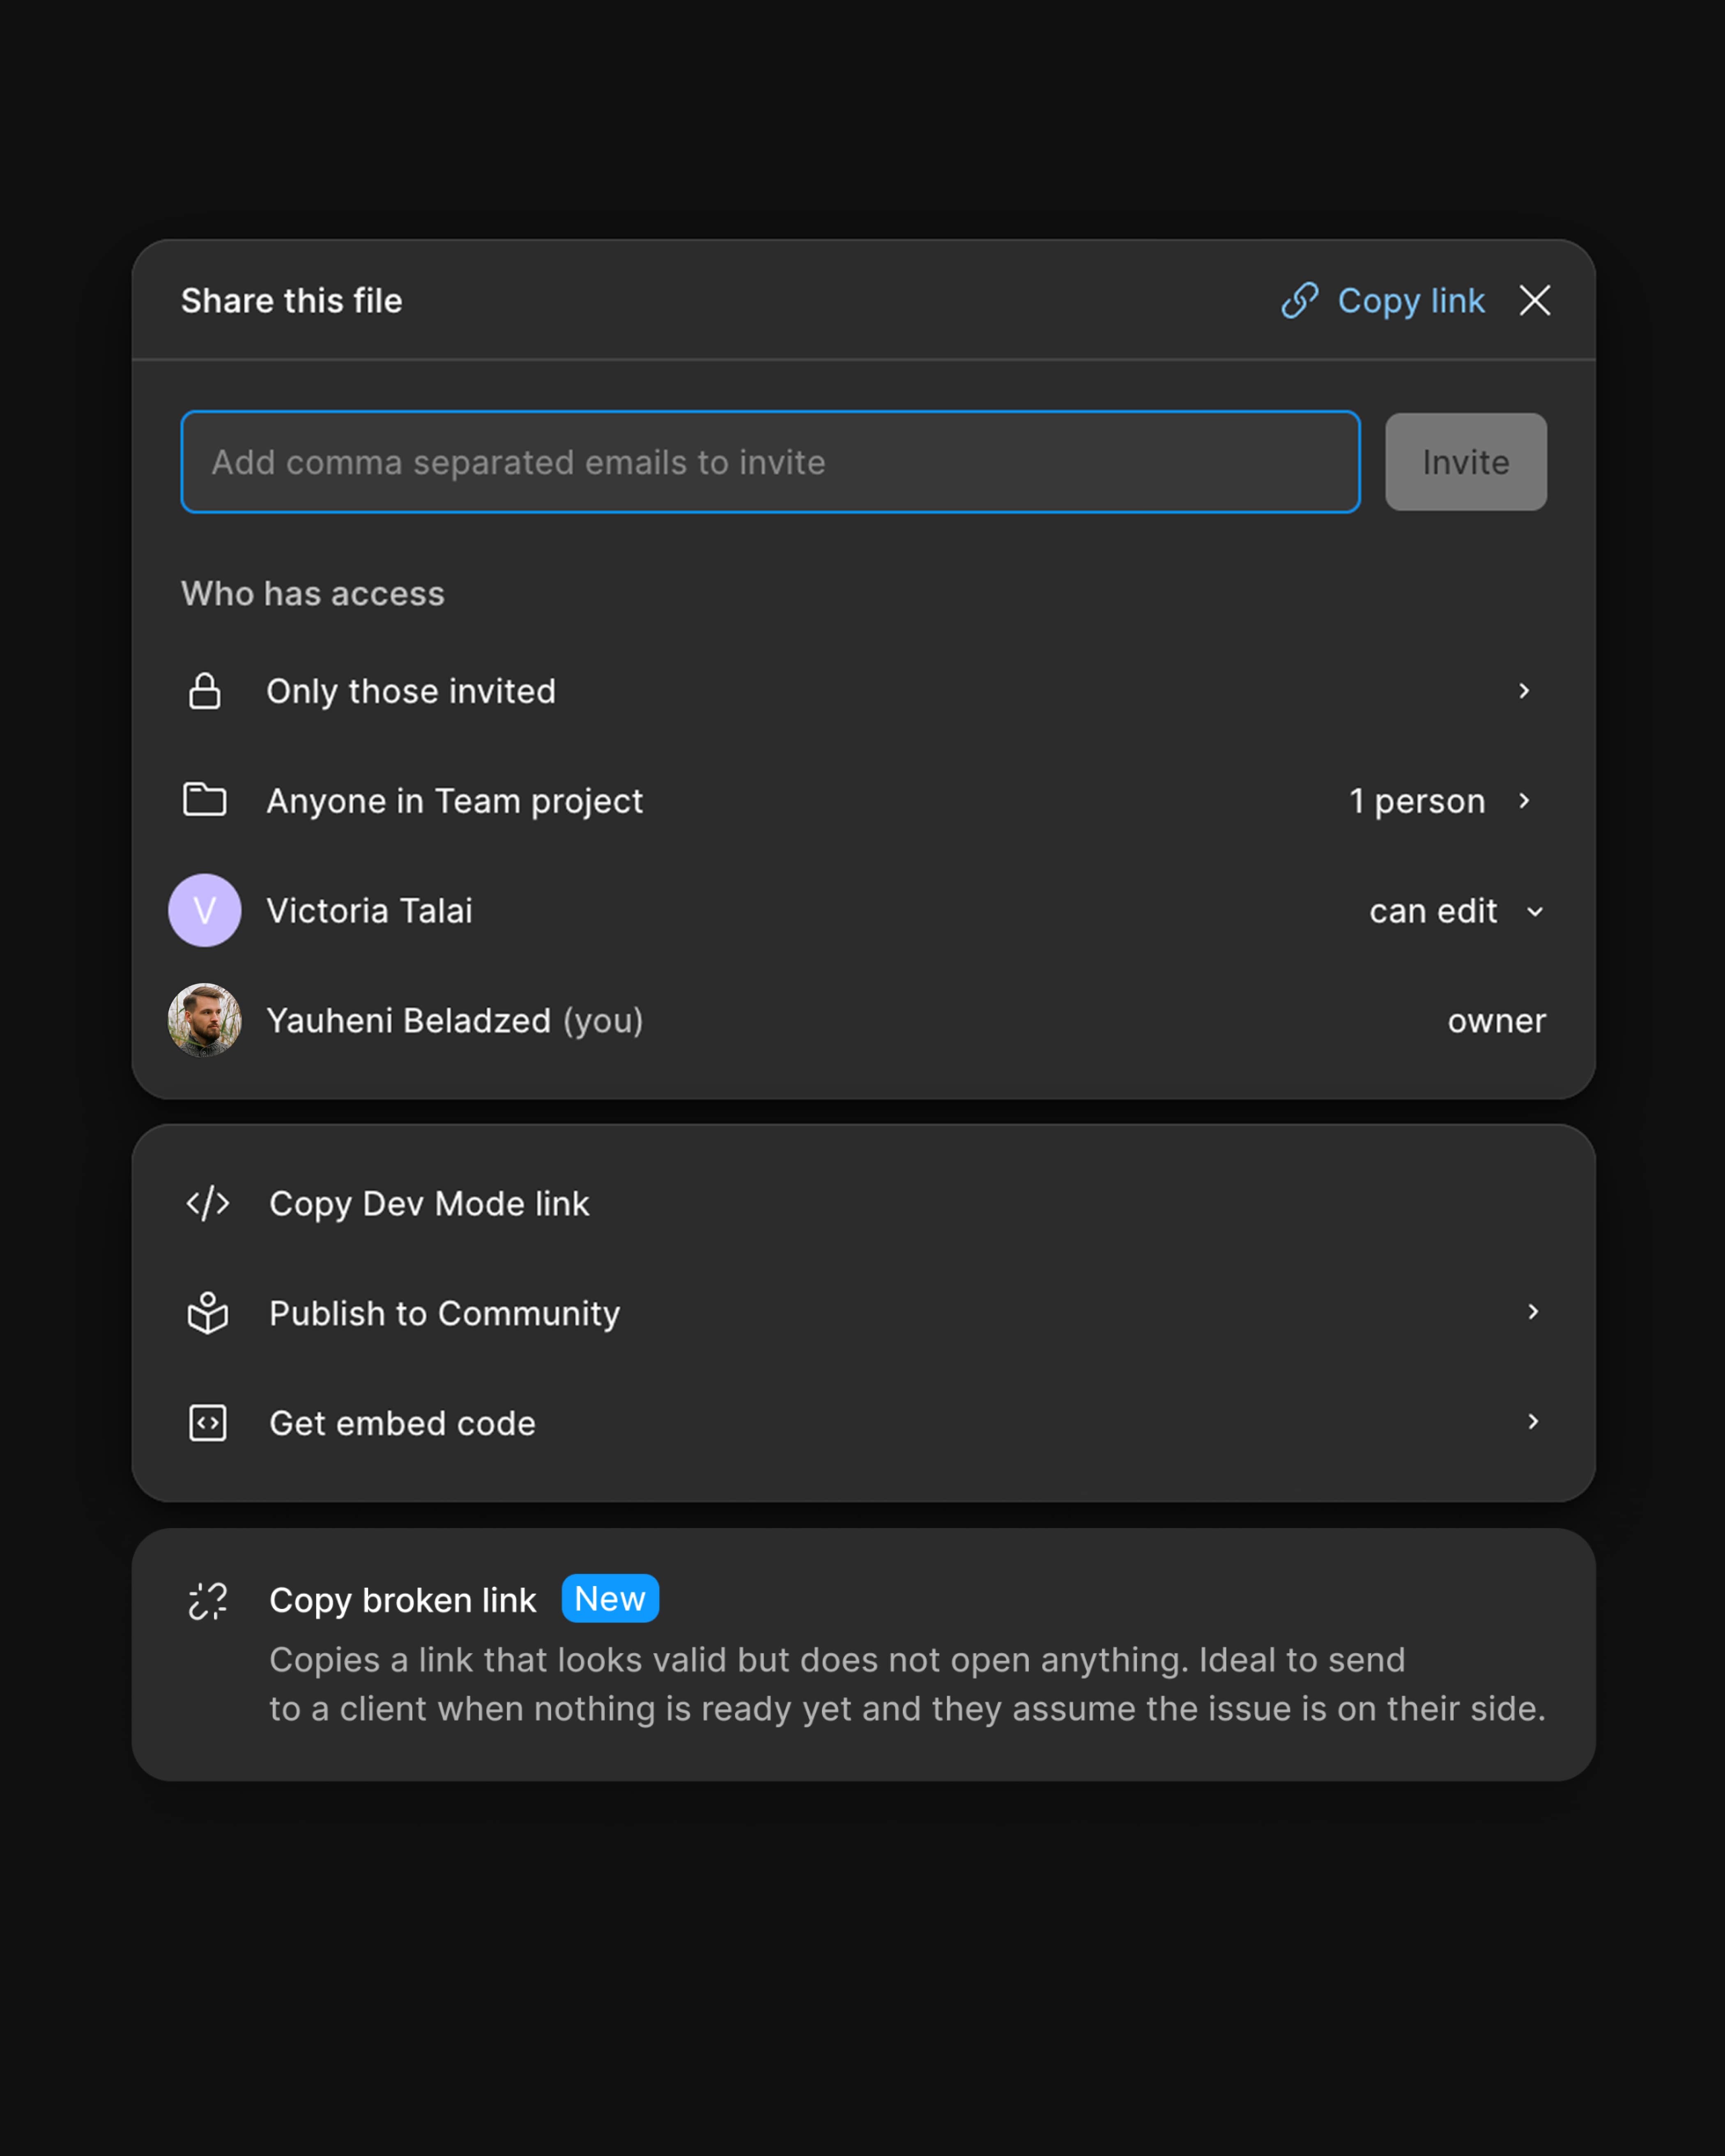Click the Dev Mode code brackets icon

coord(208,1203)
